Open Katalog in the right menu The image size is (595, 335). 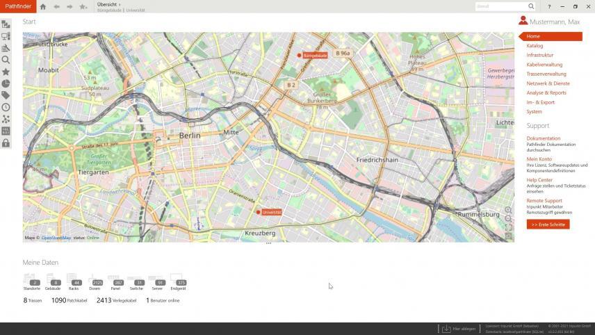coord(535,46)
